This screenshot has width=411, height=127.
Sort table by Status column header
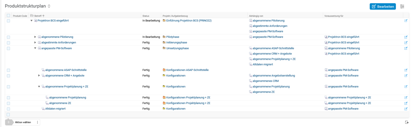[x=146, y=15]
